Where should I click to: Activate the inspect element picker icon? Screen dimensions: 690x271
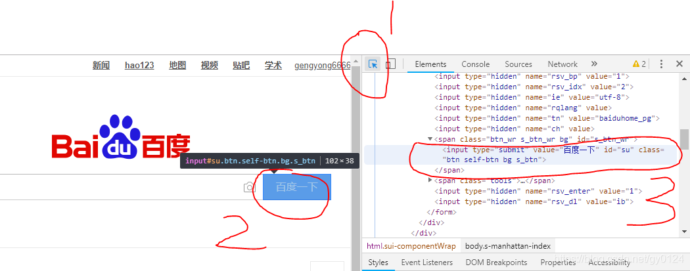(373, 64)
